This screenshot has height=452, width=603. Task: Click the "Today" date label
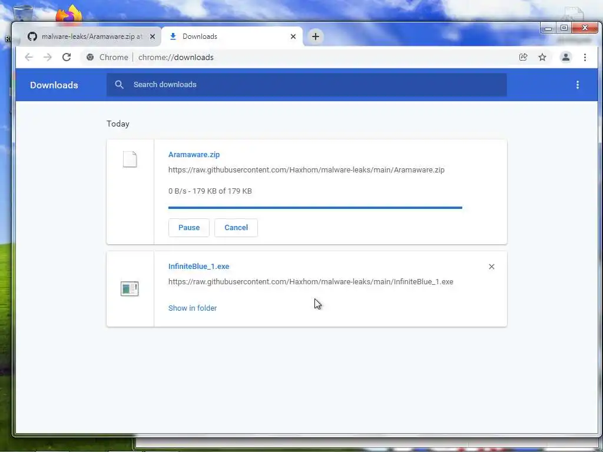pos(118,124)
